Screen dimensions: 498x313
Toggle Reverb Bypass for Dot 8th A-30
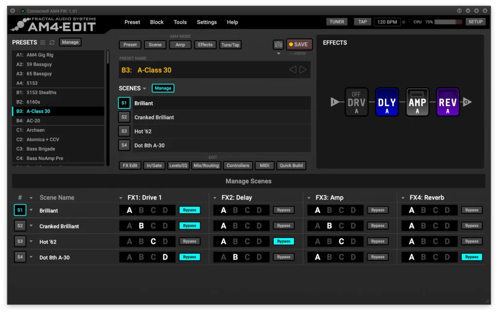471,257
